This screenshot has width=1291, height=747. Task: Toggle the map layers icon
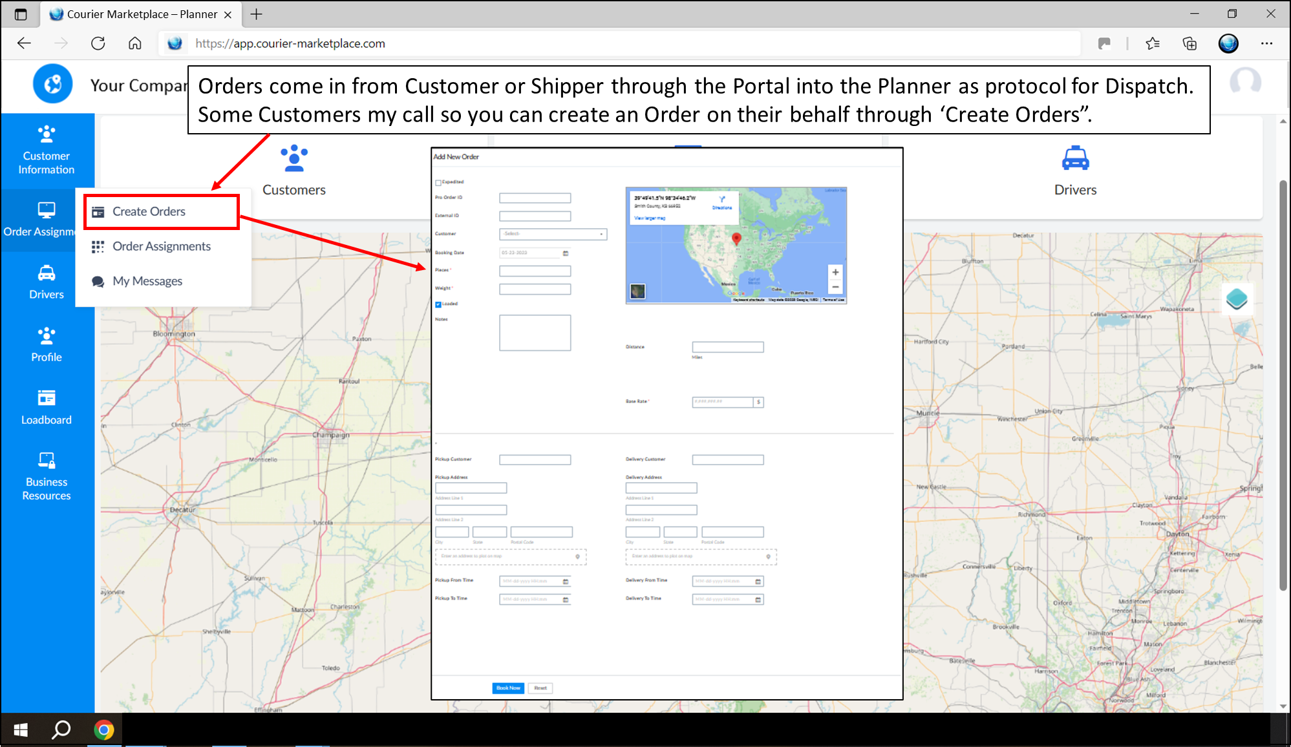[x=1237, y=299]
